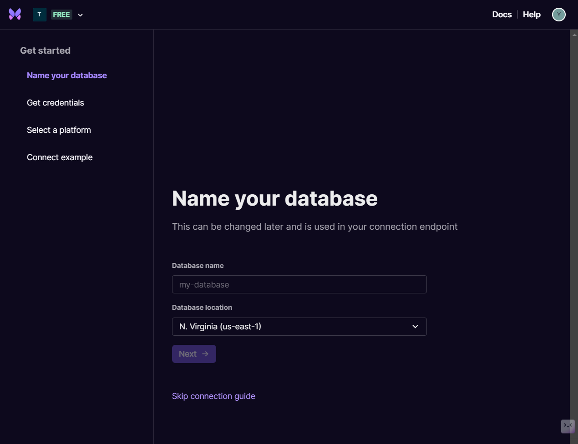The width and height of the screenshot is (578, 444).
Task: Click the Help link
Action: tap(532, 15)
